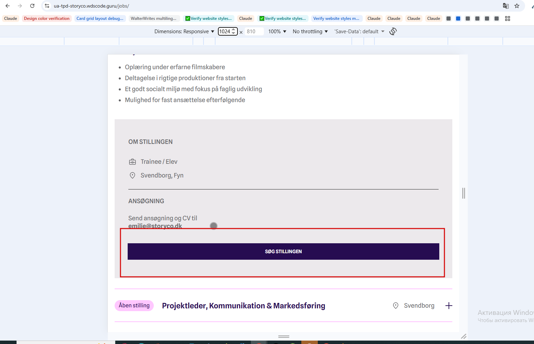The width and height of the screenshot is (534, 344).
Task: Open the Verify website styles m... bookmark
Action: (x=336, y=19)
